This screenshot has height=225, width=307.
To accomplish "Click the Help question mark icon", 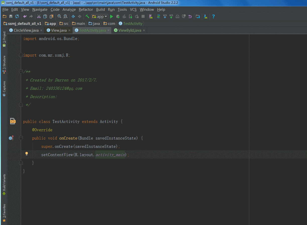I will [213, 16].
